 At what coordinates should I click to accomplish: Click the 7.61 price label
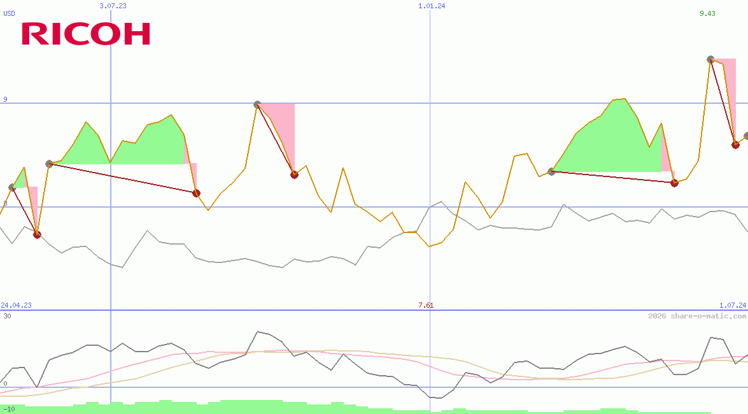click(x=425, y=306)
